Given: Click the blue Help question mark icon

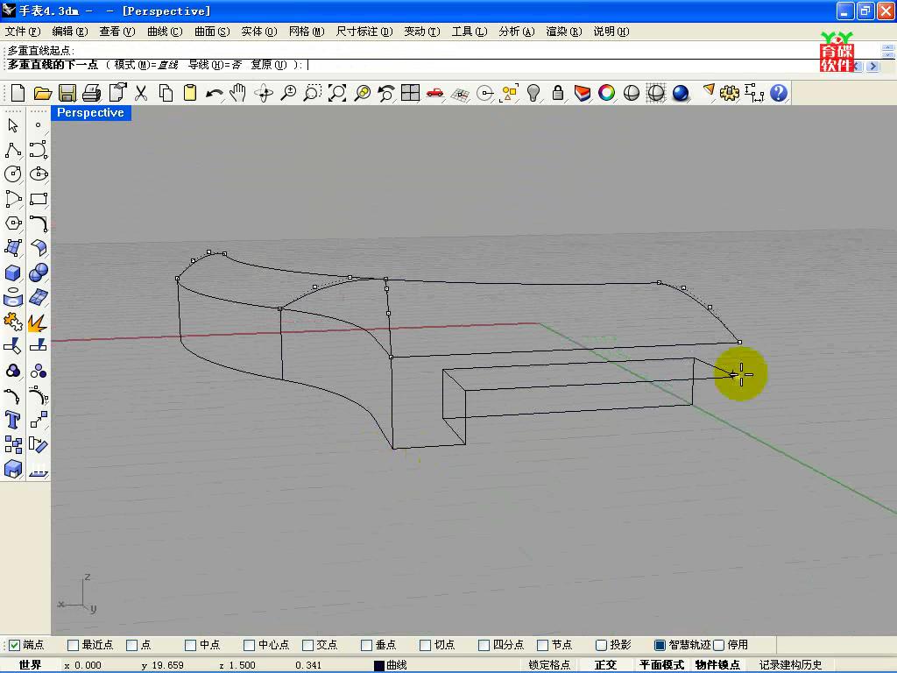Looking at the screenshot, I should pos(779,93).
